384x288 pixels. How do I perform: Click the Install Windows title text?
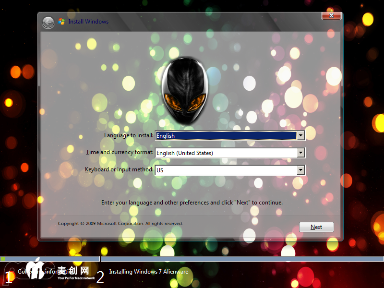[x=88, y=22]
